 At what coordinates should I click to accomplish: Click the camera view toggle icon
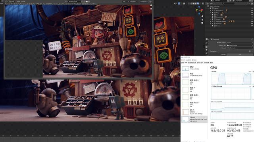tap(202, 23)
